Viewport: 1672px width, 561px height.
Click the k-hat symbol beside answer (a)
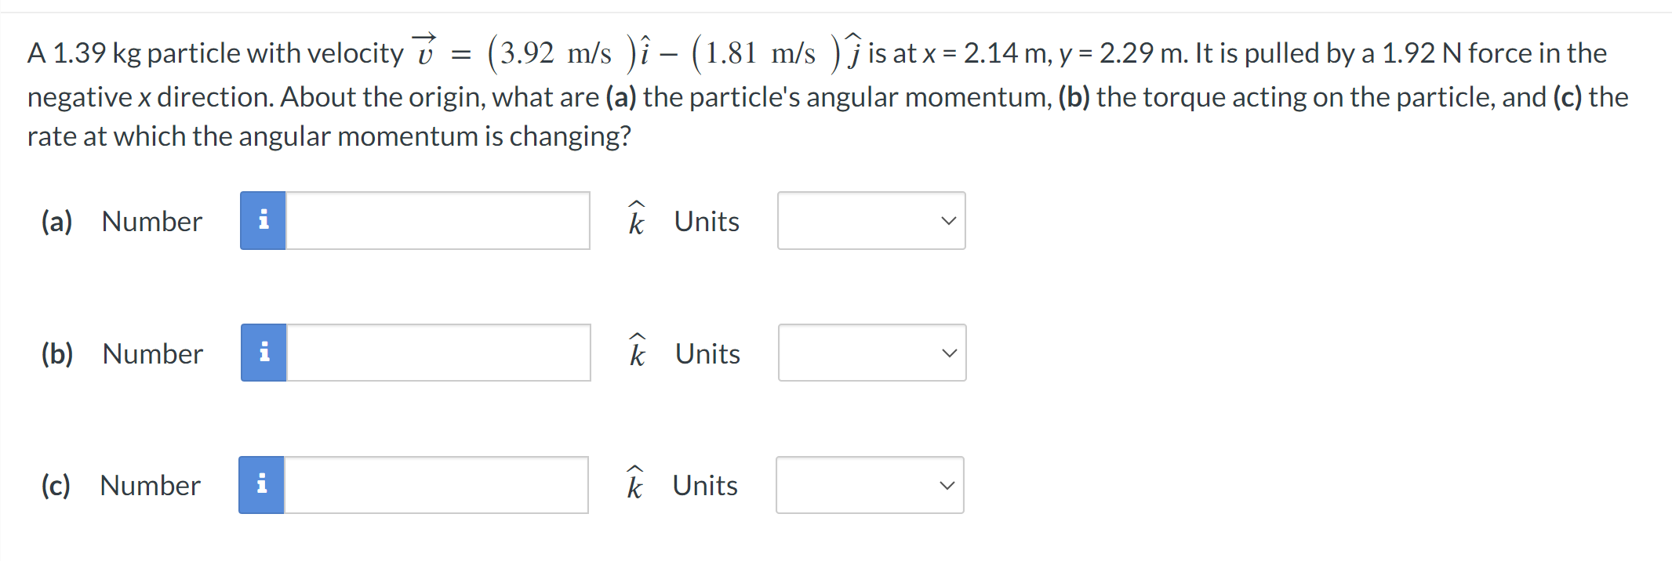(635, 221)
